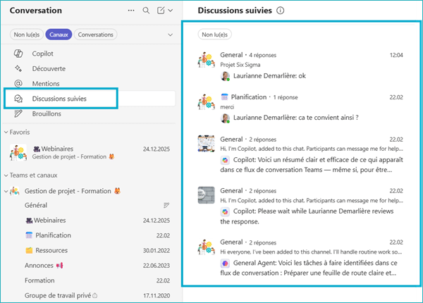The image size is (423, 303).
Task: Click the new message compose icon
Action: pos(161,11)
